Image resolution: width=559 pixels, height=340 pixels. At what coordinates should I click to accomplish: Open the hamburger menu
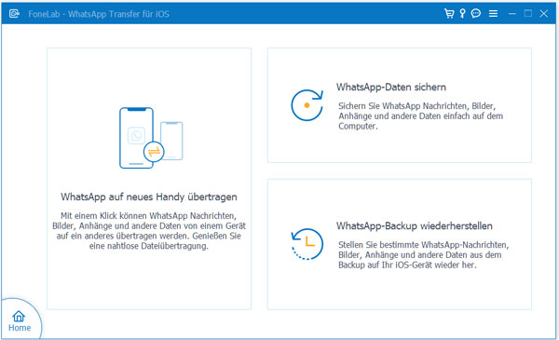click(x=494, y=14)
